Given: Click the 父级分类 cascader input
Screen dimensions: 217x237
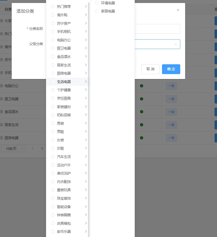Looking at the screenshot, I should point(157,44).
